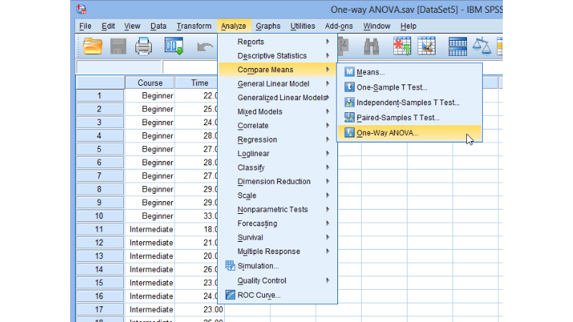
Task: Click the Simulation icon in Analyze menu
Action: pyautogui.click(x=230, y=265)
